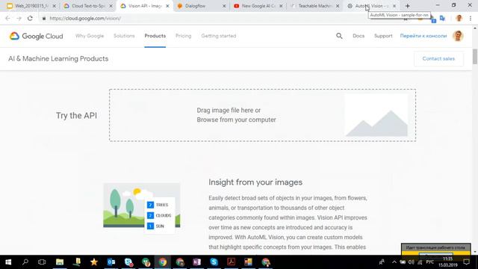Open Skype for Business on taskbar
The height and width of the screenshot is (269, 478).
point(128,262)
